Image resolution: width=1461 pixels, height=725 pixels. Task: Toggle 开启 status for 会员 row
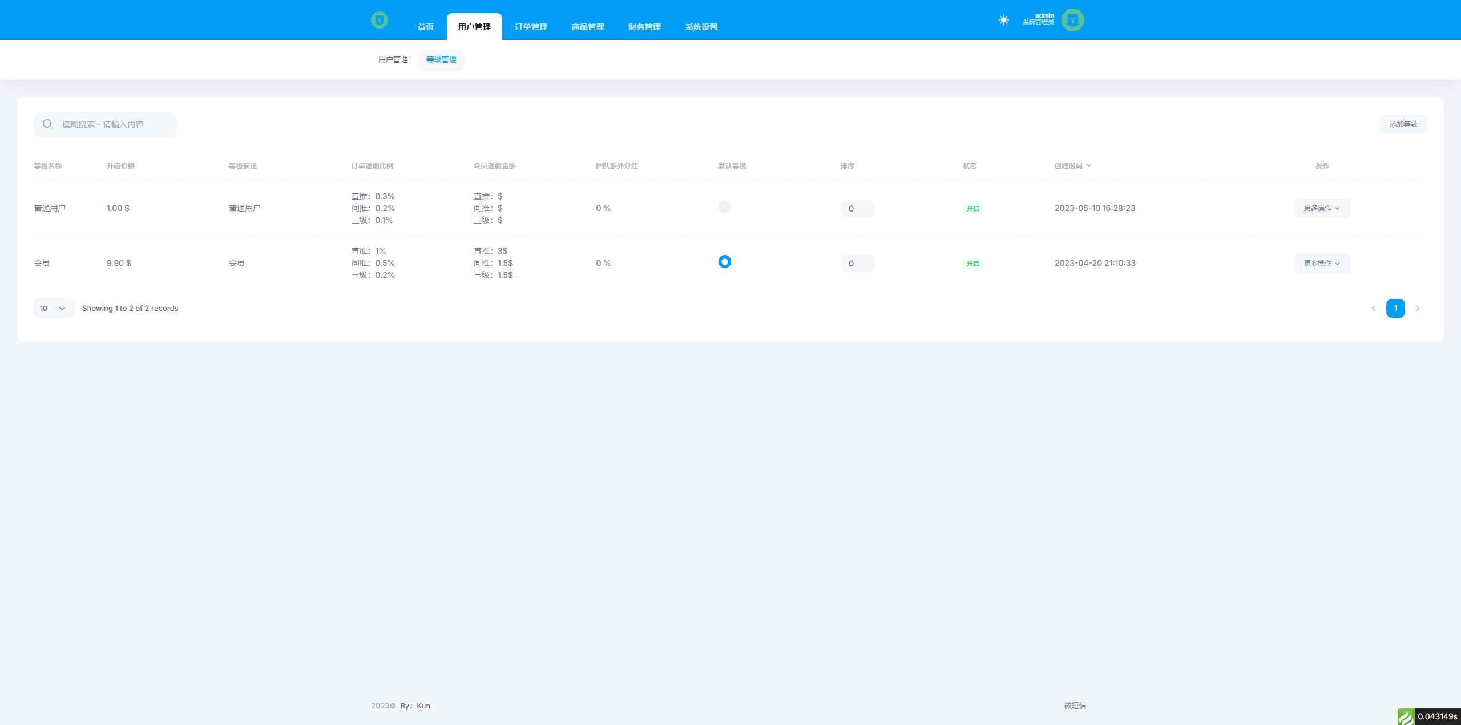click(972, 264)
